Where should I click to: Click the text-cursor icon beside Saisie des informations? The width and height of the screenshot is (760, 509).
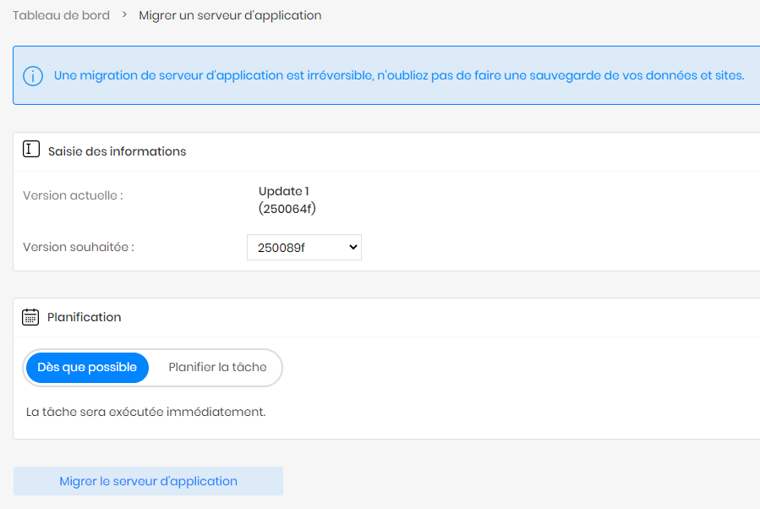tap(31, 150)
